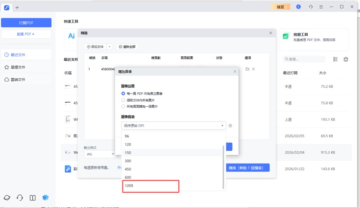This screenshot has height=208, width=360.
Task: Choose 300 DPI option
Action: [x=172, y=161]
